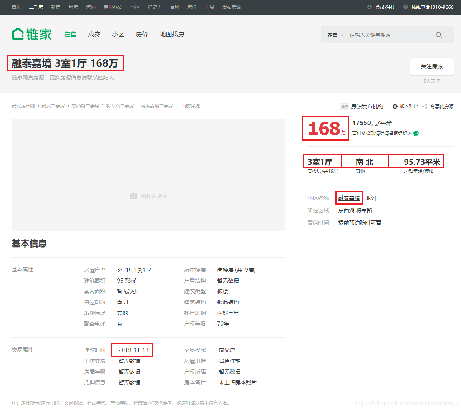The image size is (461, 410).
Task: Click 地图 link next to community name
Action: [370, 198]
